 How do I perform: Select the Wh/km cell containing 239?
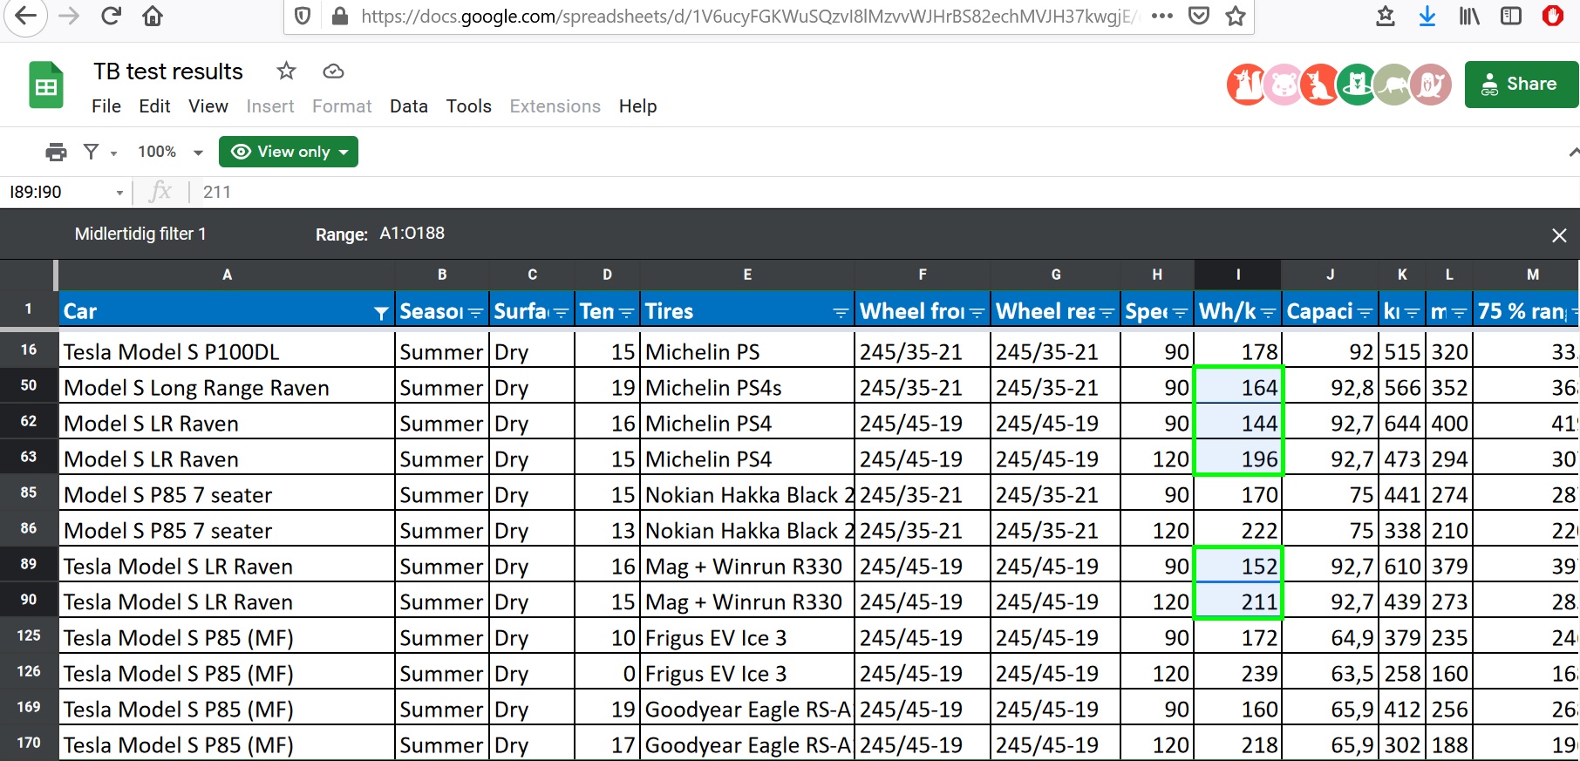click(1238, 673)
